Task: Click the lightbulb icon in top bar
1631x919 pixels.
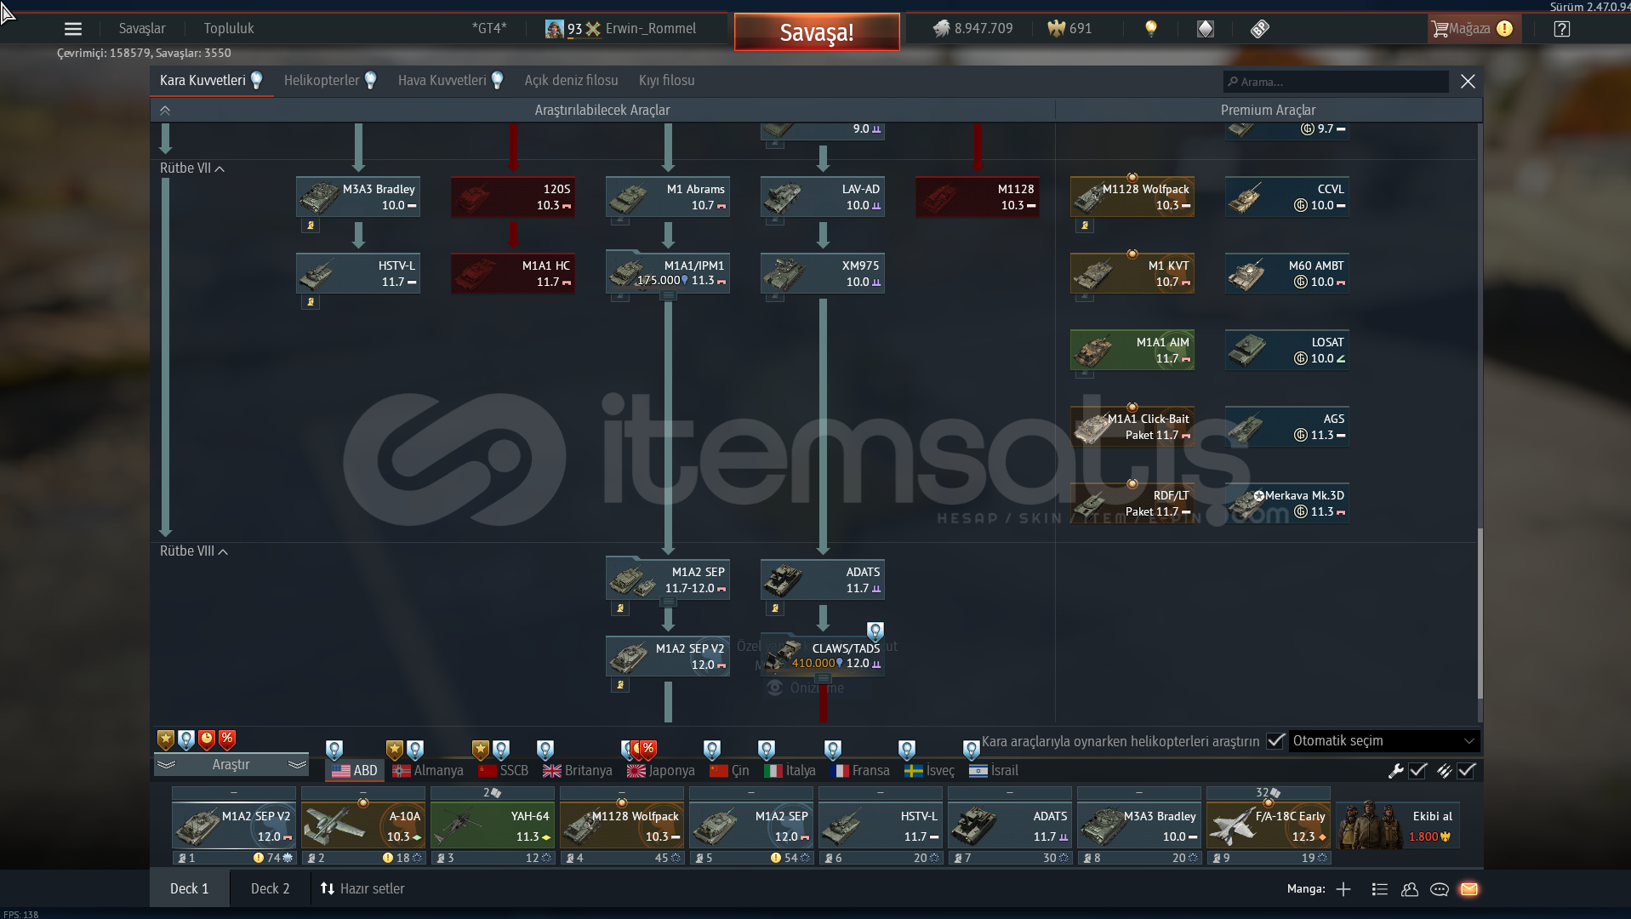Action: tap(1150, 29)
